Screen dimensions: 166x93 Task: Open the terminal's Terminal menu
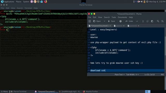(x=28, y=8)
